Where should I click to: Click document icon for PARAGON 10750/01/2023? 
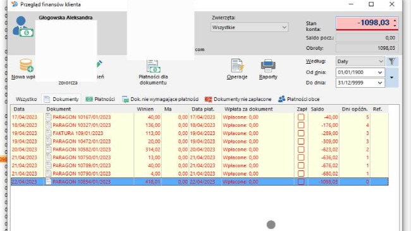(x=48, y=157)
